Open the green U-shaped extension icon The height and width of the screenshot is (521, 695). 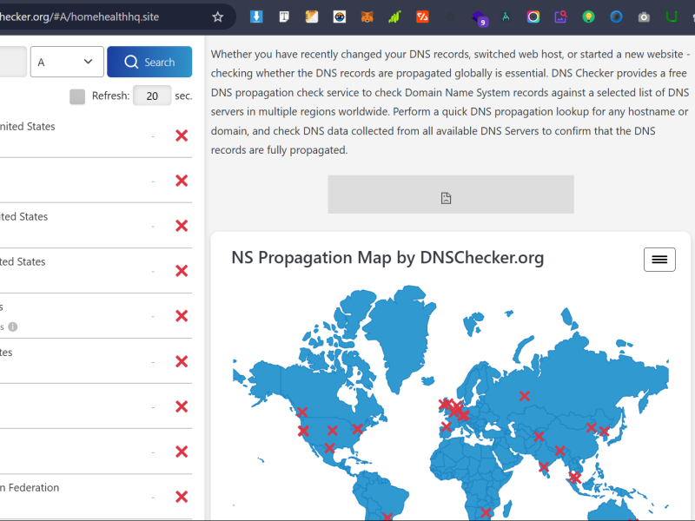[672, 16]
